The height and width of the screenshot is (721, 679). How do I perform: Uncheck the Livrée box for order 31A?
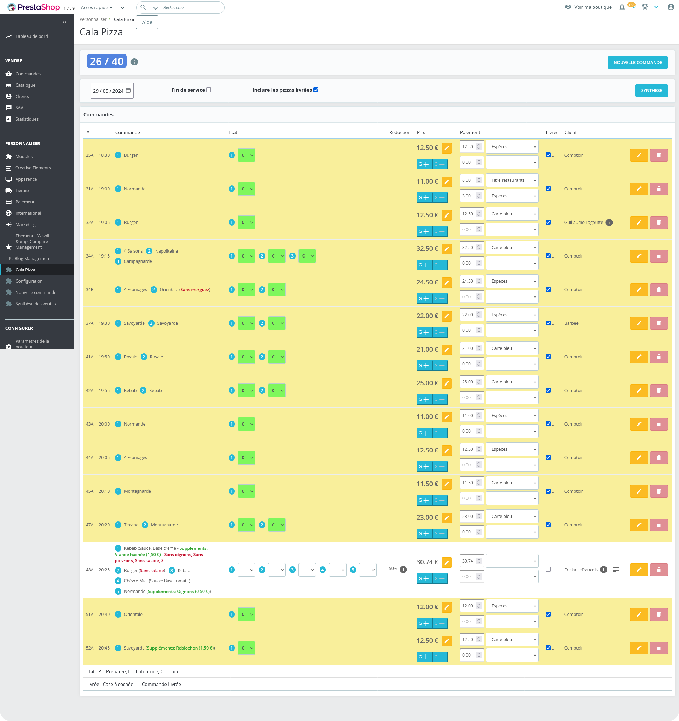(x=548, y=189)
